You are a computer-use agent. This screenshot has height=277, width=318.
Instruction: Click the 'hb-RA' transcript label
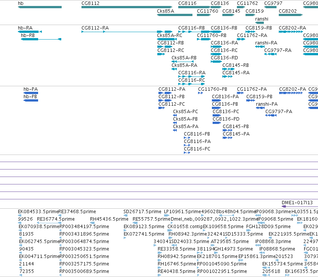point(25,28)
